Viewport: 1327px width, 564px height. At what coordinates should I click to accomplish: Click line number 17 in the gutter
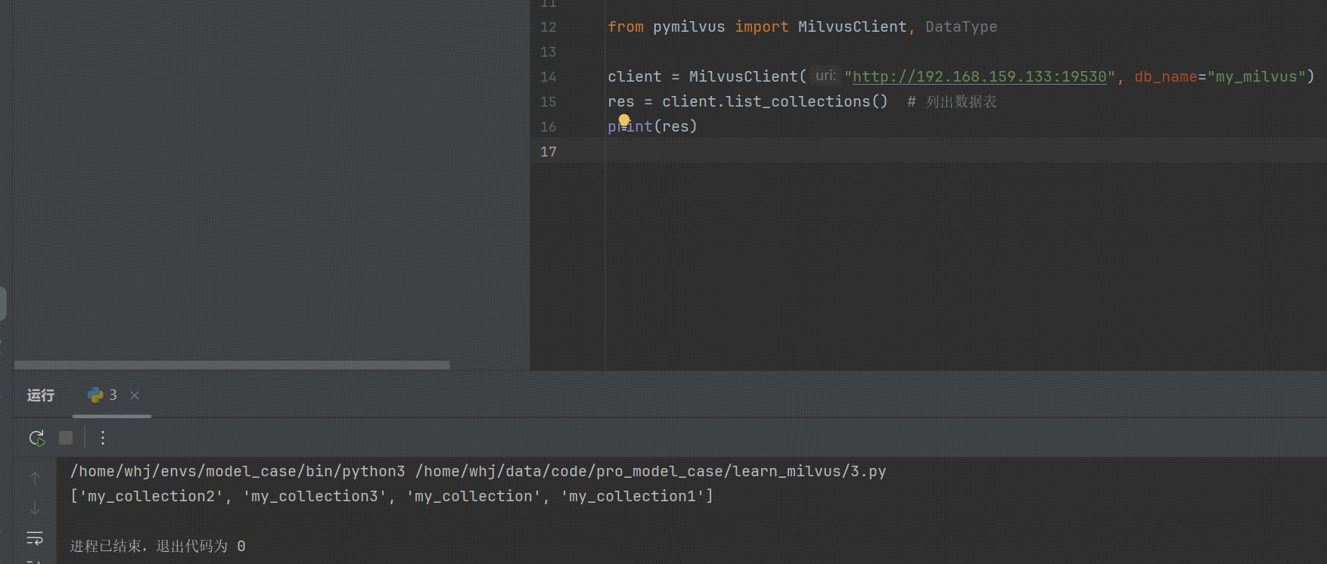pyautogui.click(x=549, y=152)
